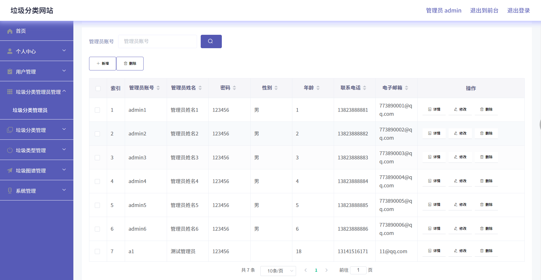This screenshot has width=541, height=280.
Task: Go to next page arrow
Action: coord(326,270)
